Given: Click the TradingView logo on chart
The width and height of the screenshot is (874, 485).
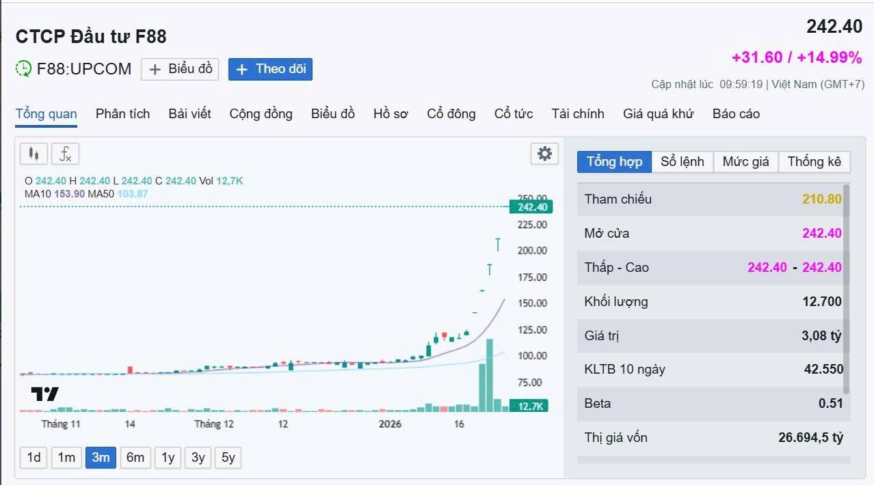Looking at the screenshot, I should (x=44, y=394).
